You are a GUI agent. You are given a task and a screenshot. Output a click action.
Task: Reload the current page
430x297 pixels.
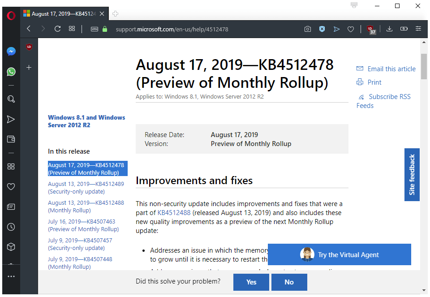click(57, 29)
